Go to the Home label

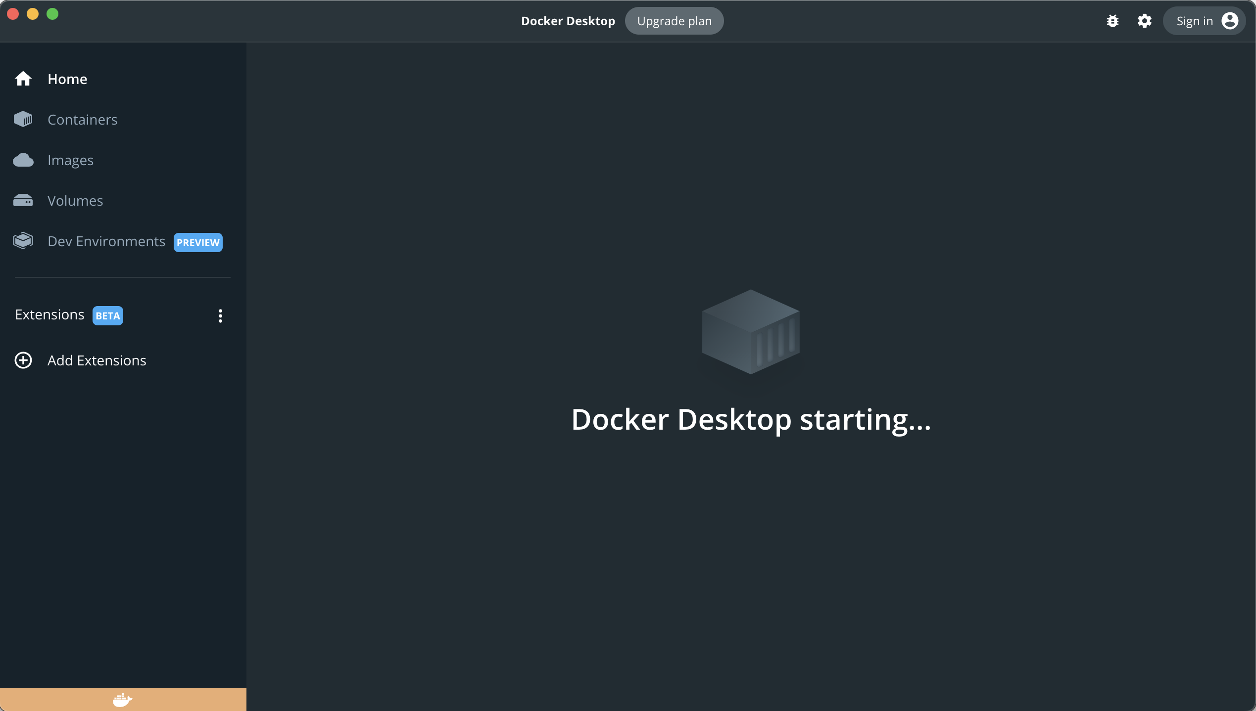click(67, 79)
